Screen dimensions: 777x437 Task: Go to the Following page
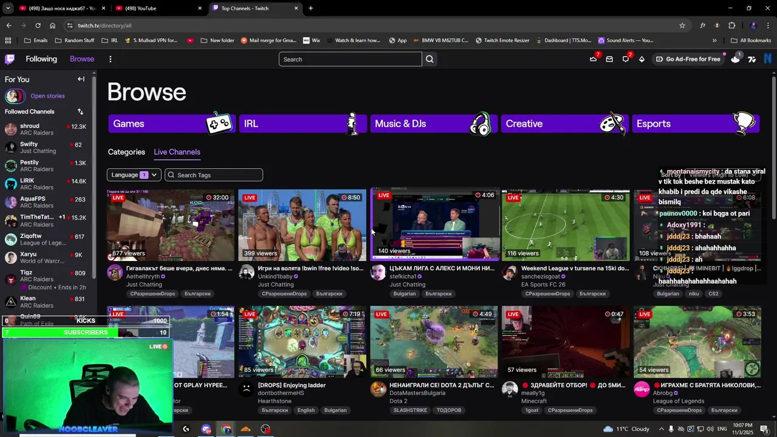[41, 59]
